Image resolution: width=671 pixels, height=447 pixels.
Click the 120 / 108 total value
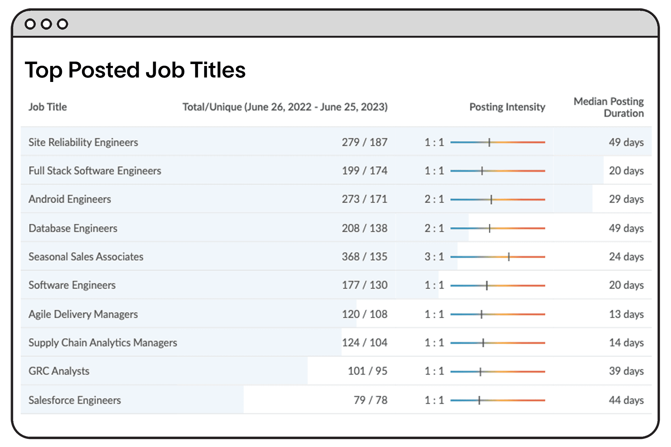coord(365,314)
